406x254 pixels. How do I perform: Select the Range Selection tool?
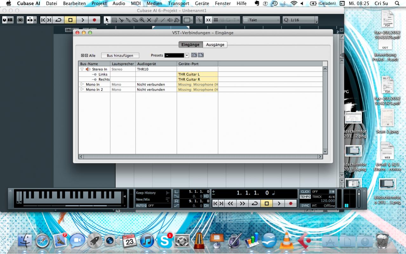point(114,20)
